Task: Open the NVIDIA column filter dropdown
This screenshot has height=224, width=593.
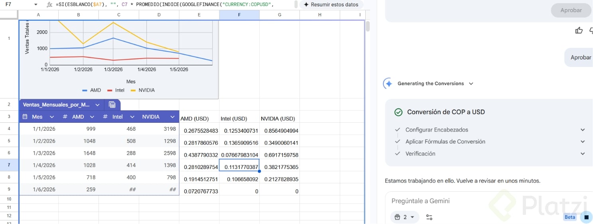Action: 172,117
